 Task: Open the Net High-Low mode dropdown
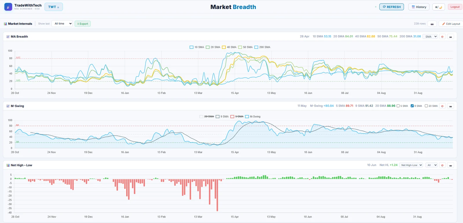tap(411, 165)
